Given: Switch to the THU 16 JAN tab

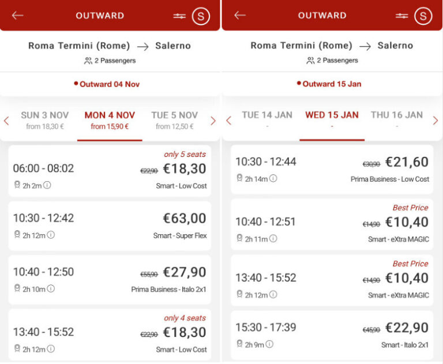Looking at the screenshot, I should tap(397, 115).
